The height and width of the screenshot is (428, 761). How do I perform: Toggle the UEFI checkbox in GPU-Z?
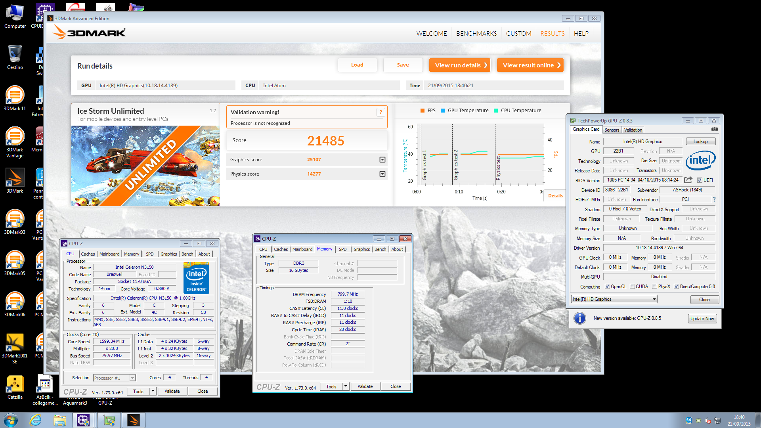[700, 180]
